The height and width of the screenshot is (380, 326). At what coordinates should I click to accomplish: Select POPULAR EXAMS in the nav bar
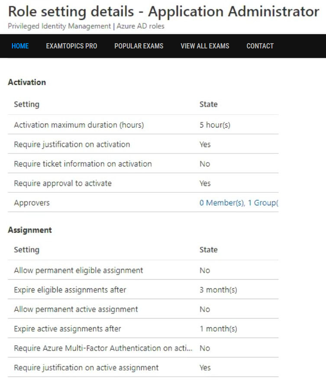[139, 46]
